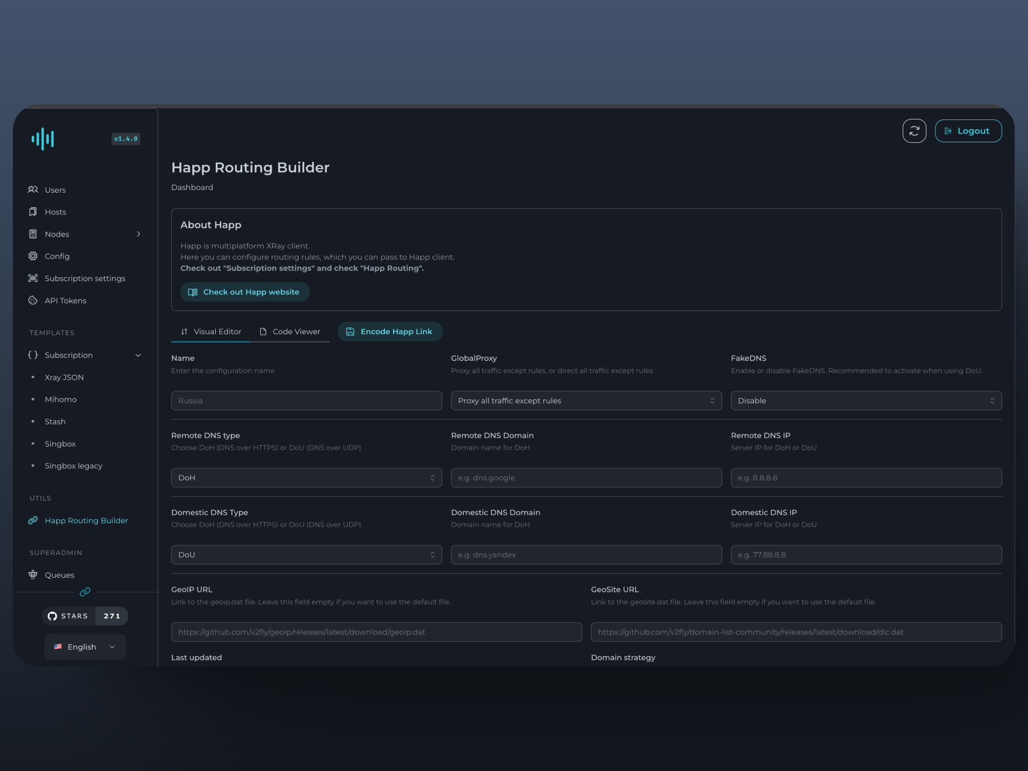Click the Remote DNS IP field
The width and height of the screenshot is (1028, 771).
[x=866, y=478]
